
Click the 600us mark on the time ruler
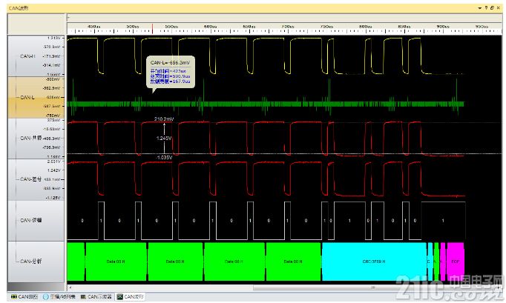coord(210,27)
